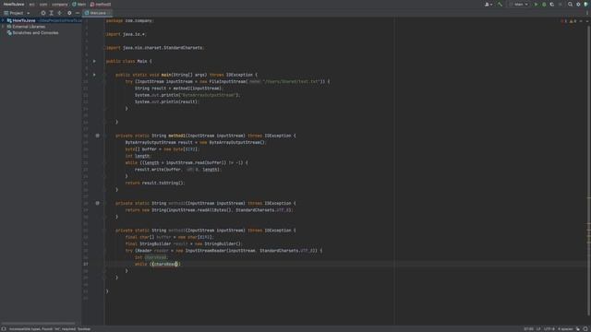Click gutter icon beside method1 declaration

pos(97,136)
